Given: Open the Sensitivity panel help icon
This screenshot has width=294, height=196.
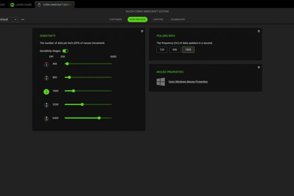Looking at the screenshot, I should tap(142, 31).
